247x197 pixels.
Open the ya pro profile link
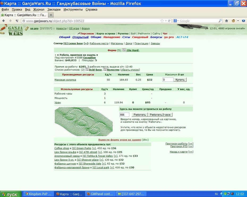(x=34, y=28)
